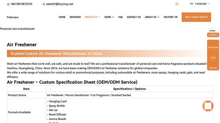Click the Specification / Options table header

[129, 89]
